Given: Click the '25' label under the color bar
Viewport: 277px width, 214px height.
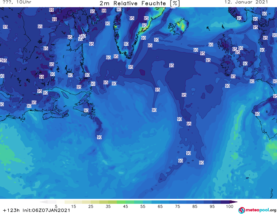Looking at the screenshot, I should 91,206.
